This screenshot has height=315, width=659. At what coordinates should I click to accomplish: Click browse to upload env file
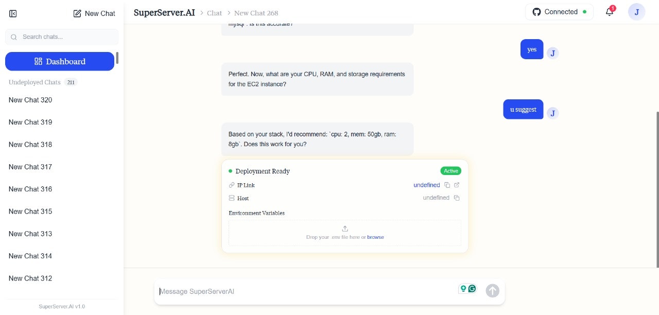375,237
